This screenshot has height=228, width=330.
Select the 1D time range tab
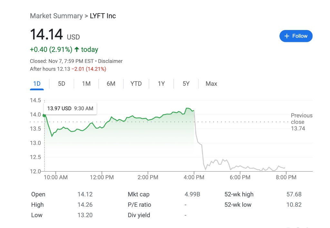(x=37, y=84)
